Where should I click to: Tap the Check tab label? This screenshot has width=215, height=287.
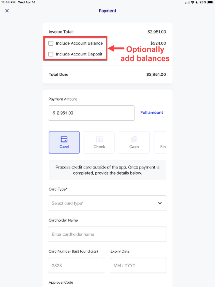tap(99, 147)
